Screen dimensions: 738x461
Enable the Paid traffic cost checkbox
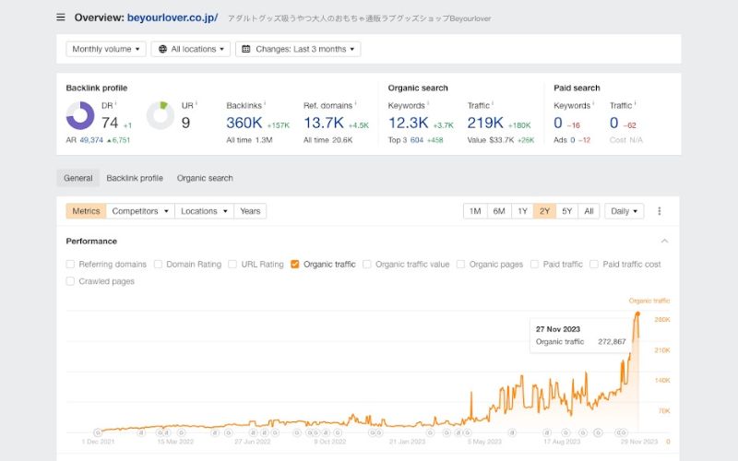tap(594, 265)
